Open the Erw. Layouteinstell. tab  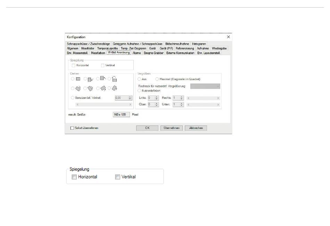[209, 53]
